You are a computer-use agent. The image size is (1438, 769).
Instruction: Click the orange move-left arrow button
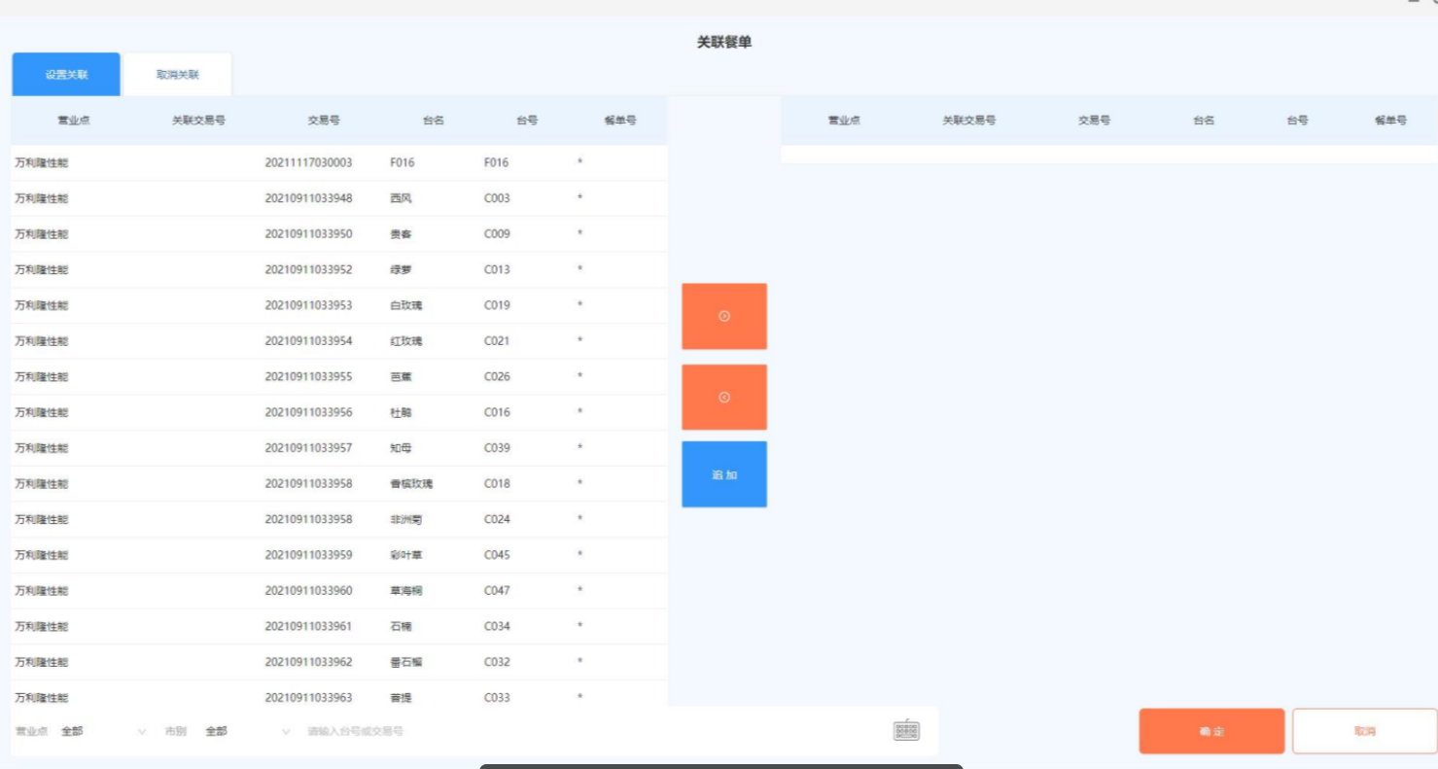[x=723, y=397]
